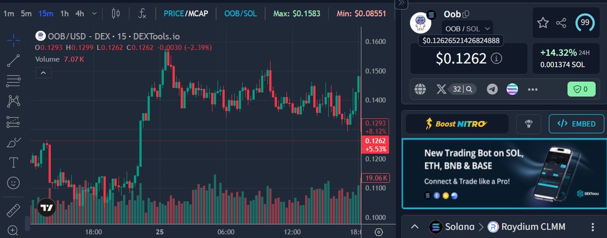Open the more timeframes dropdown
Screen dimensions: 607x238
[x=95, y=14]
